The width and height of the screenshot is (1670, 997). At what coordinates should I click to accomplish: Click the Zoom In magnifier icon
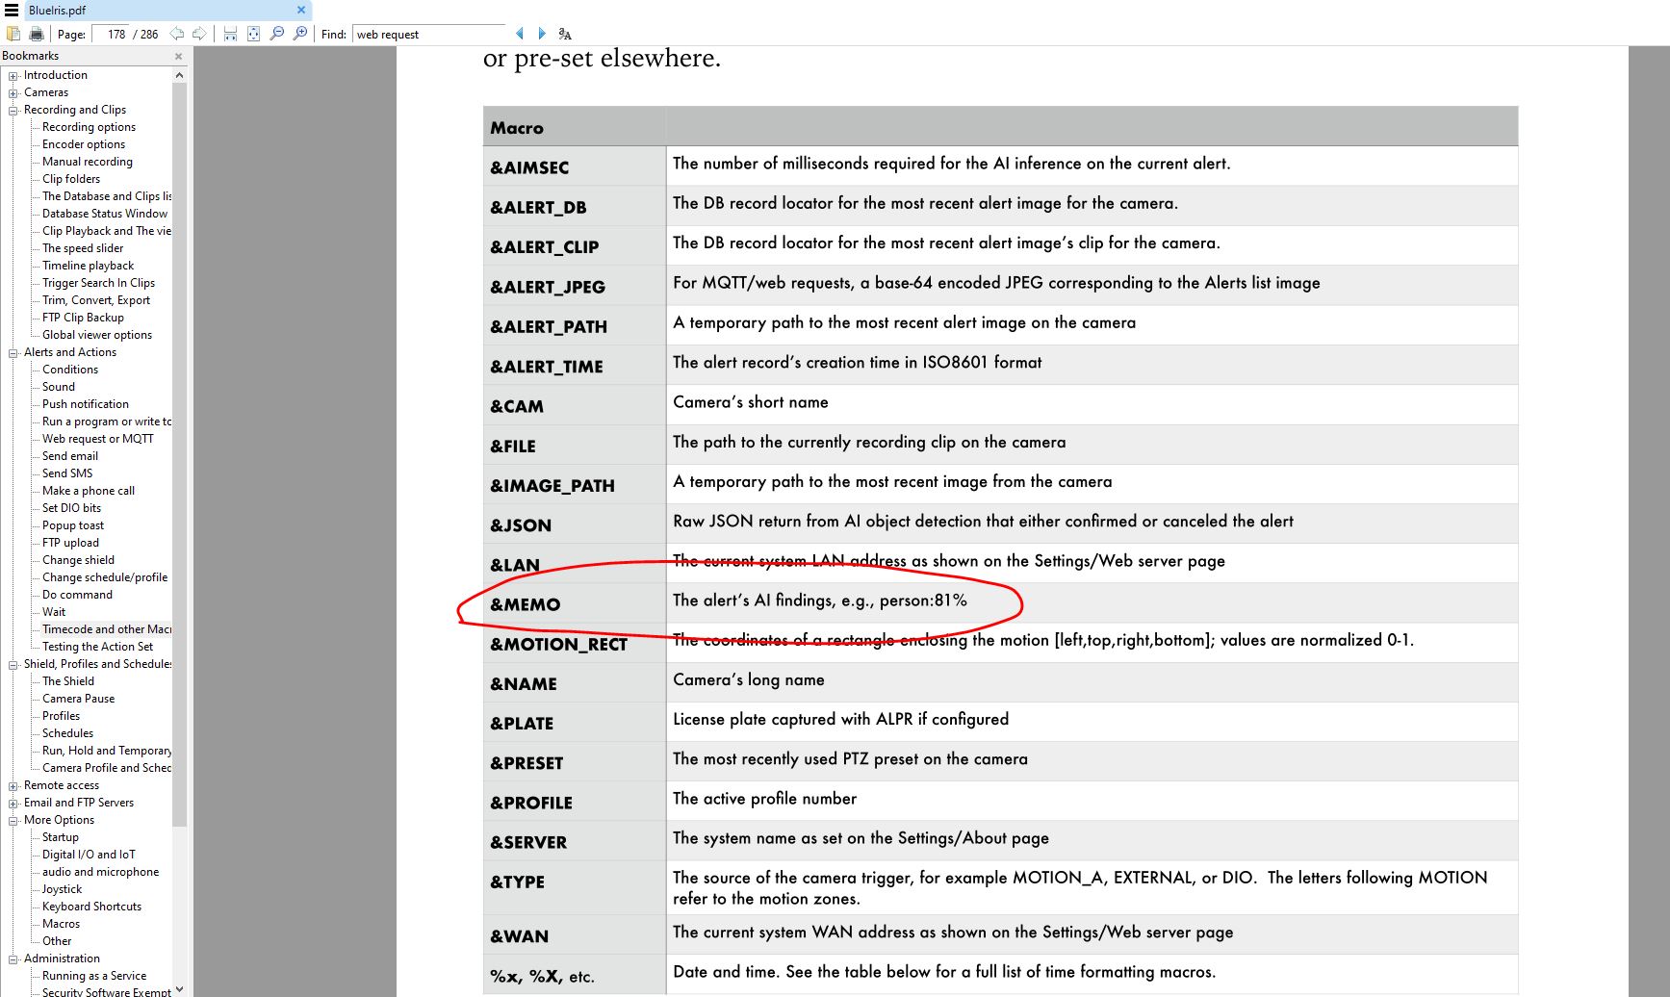coord(300,34)
